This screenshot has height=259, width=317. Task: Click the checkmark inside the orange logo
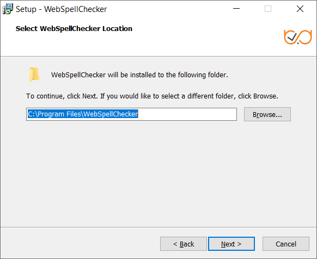pos(292,37)
